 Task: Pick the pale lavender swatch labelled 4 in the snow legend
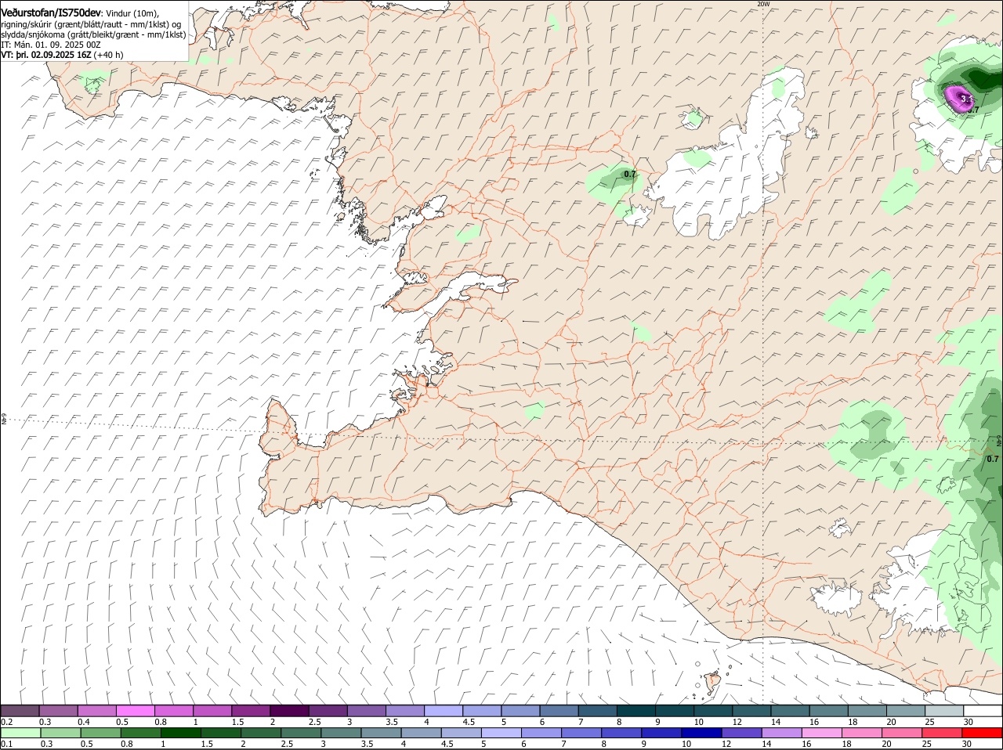click(x=444, y=711)
